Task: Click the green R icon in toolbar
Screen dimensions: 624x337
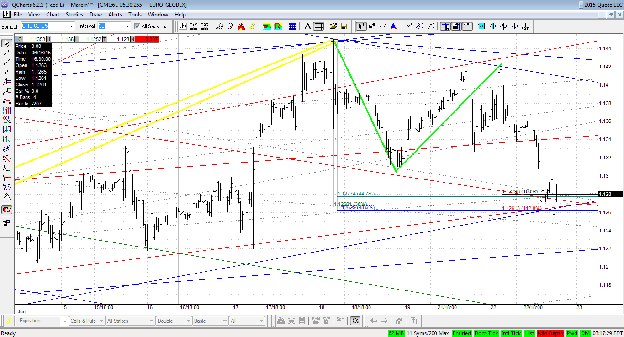Action: (x=278, y=26)
